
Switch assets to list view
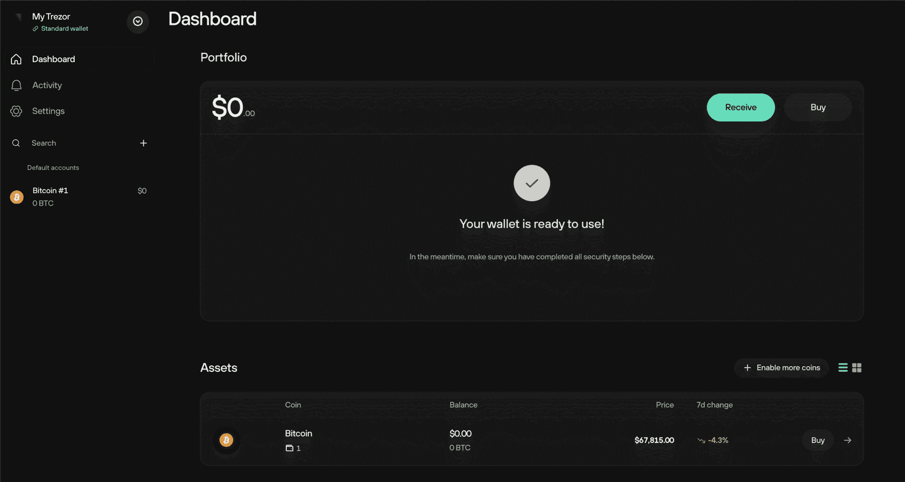pyautogui.click(x=843, y=368)
